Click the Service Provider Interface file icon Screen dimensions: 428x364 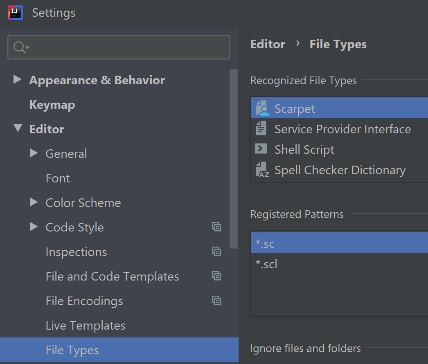pyautogui.click(x=261, y=128)
